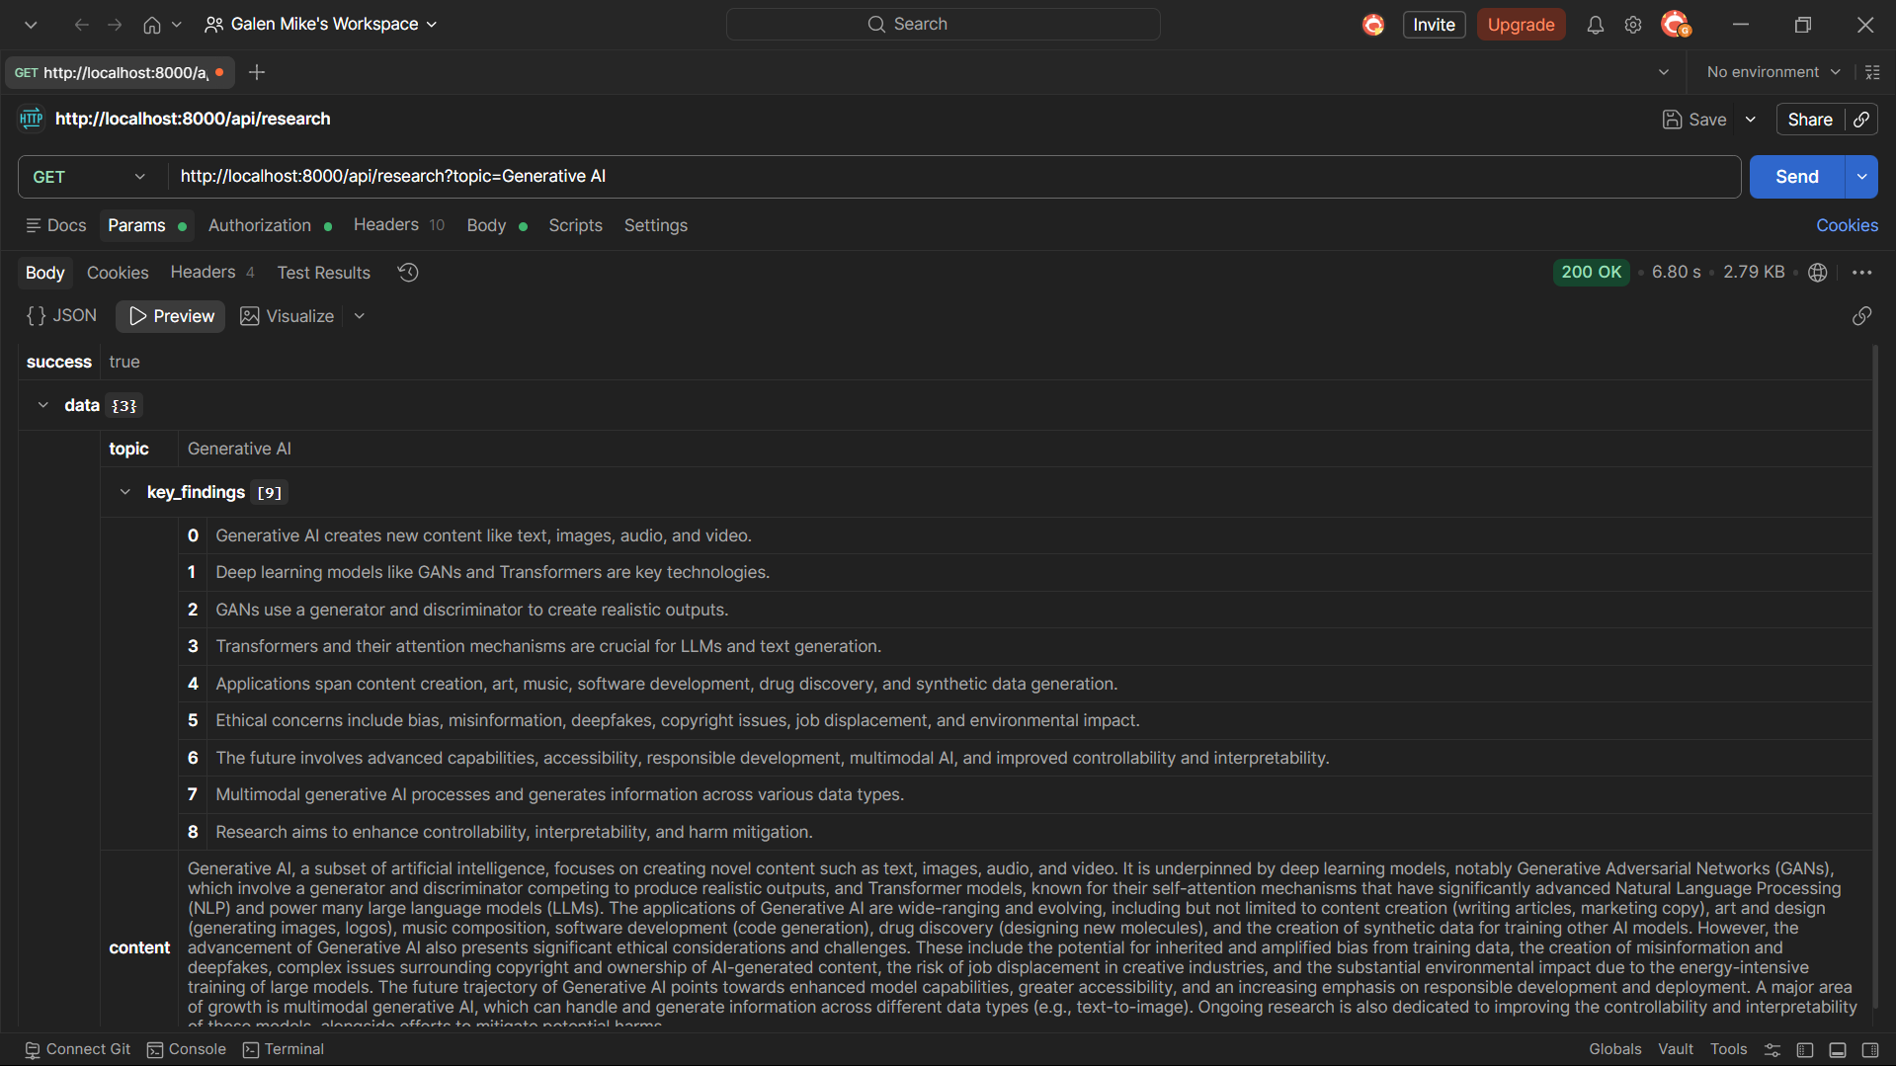Open the Save options dropdown arrow

pyautogui.click(x=1750, y=120)
